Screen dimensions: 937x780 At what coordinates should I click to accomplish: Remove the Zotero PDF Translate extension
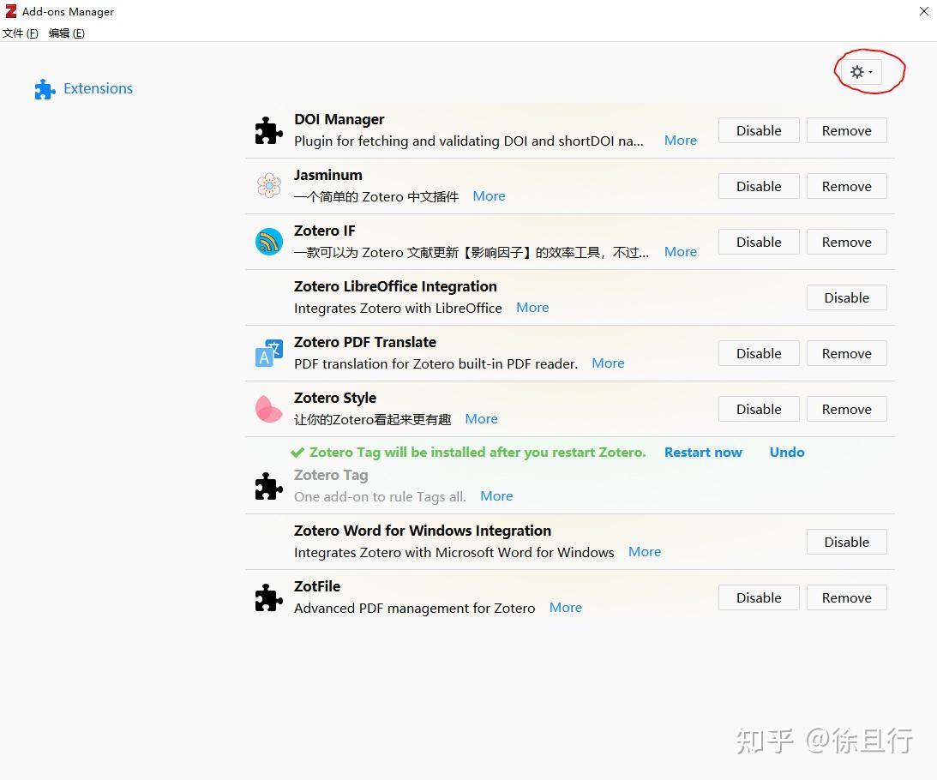(x=846, y=352)
